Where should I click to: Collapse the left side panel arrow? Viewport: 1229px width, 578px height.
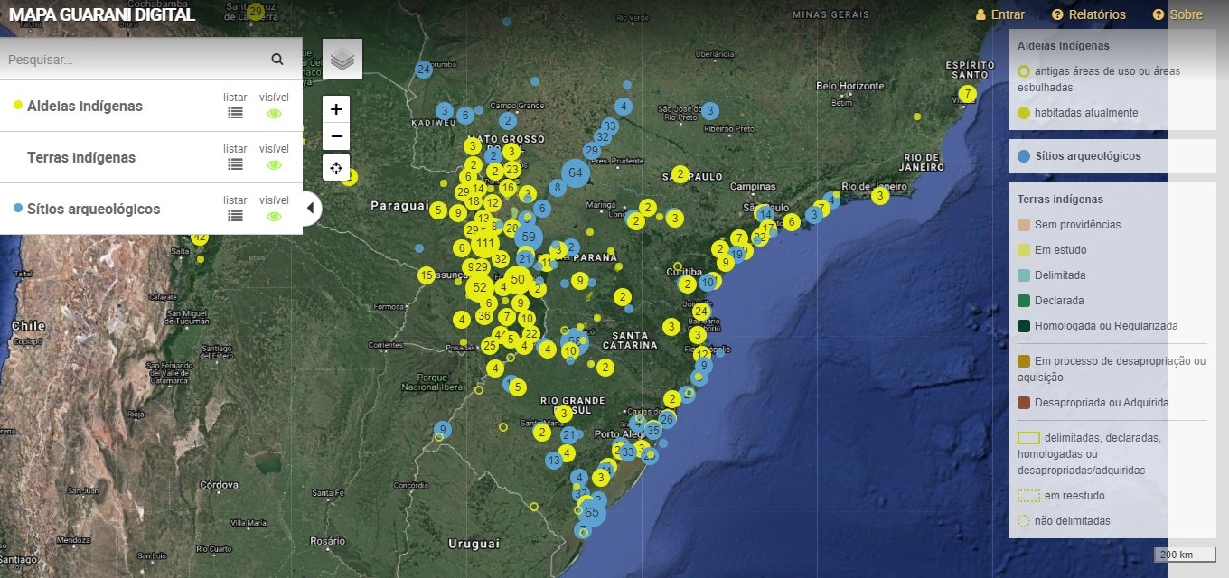coord(310,209)
